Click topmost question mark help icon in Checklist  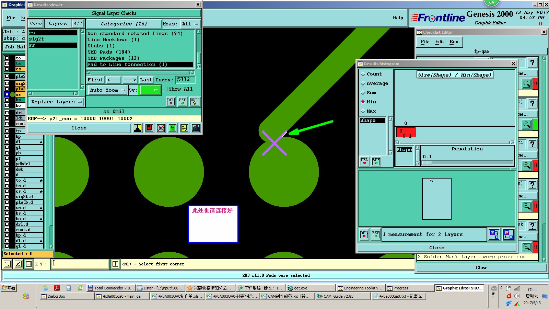(x=532, y=62)
